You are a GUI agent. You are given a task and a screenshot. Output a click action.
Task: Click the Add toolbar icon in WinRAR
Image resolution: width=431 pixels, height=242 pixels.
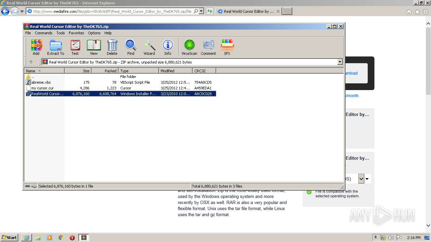point(36,47)
